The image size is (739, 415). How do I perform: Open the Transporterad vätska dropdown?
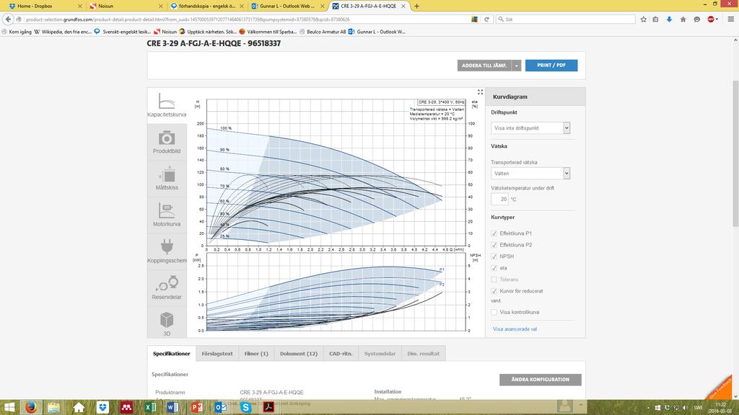530,174
